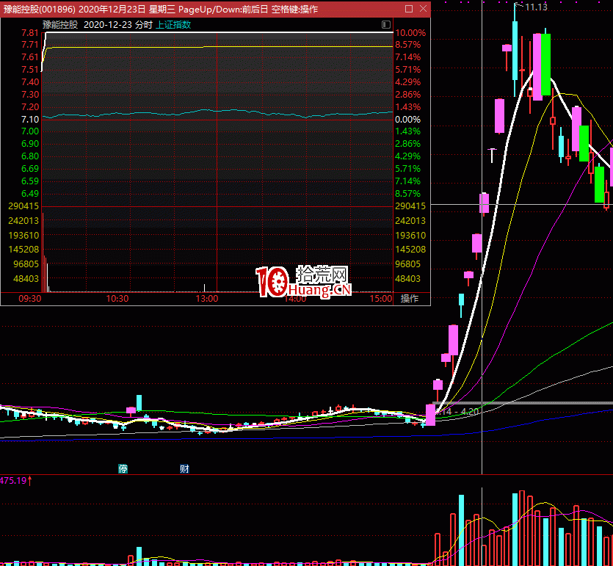Click the 10.00% limit-up percentage label
This screenshot has width=613, height=566.
click(410, 34)
